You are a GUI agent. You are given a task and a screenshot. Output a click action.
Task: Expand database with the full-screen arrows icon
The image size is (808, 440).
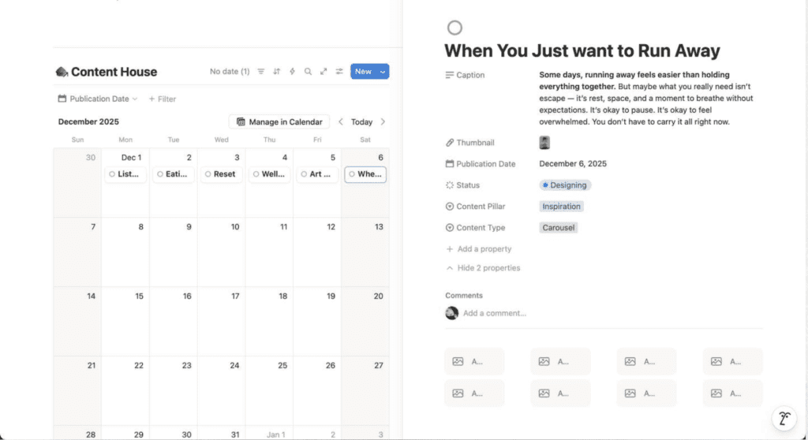(324, 72)
